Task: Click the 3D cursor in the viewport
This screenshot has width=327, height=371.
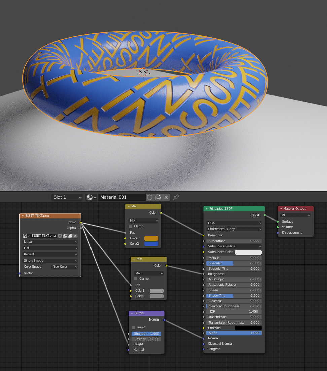Action: coord(143,72)
